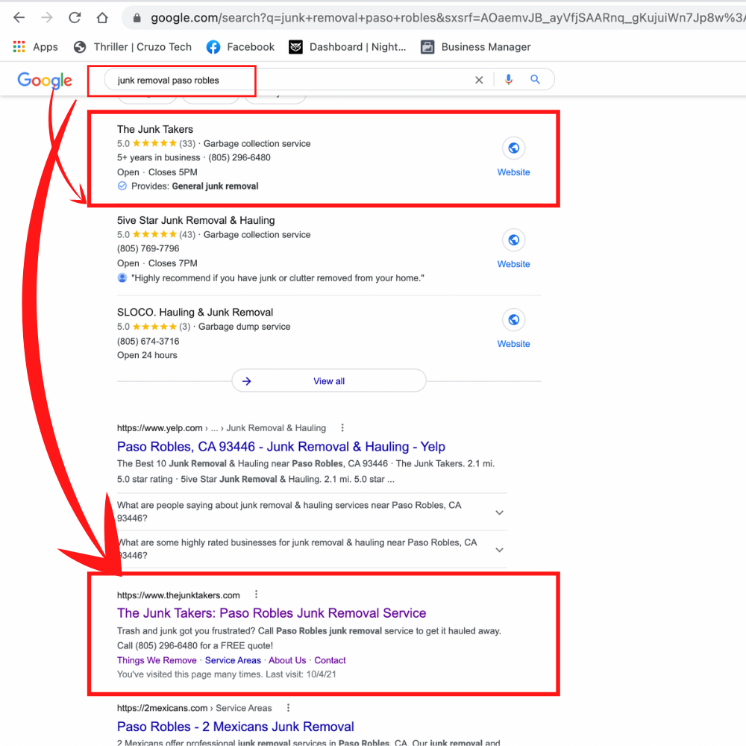This screenshot has width=746, height=746.
Task: Click phone number (805) 674-3716
Action: pos(148,341)
